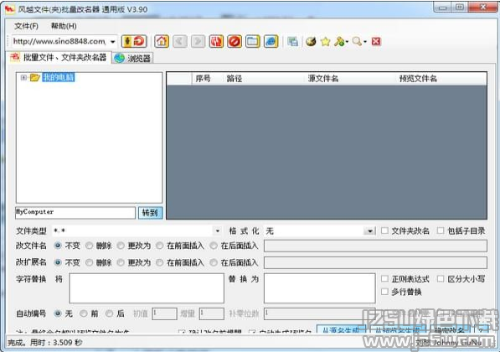The width and height of the screenshot is (500, 352).
Task: Open the 格式化 dropdown list
Action: (370, 230)
